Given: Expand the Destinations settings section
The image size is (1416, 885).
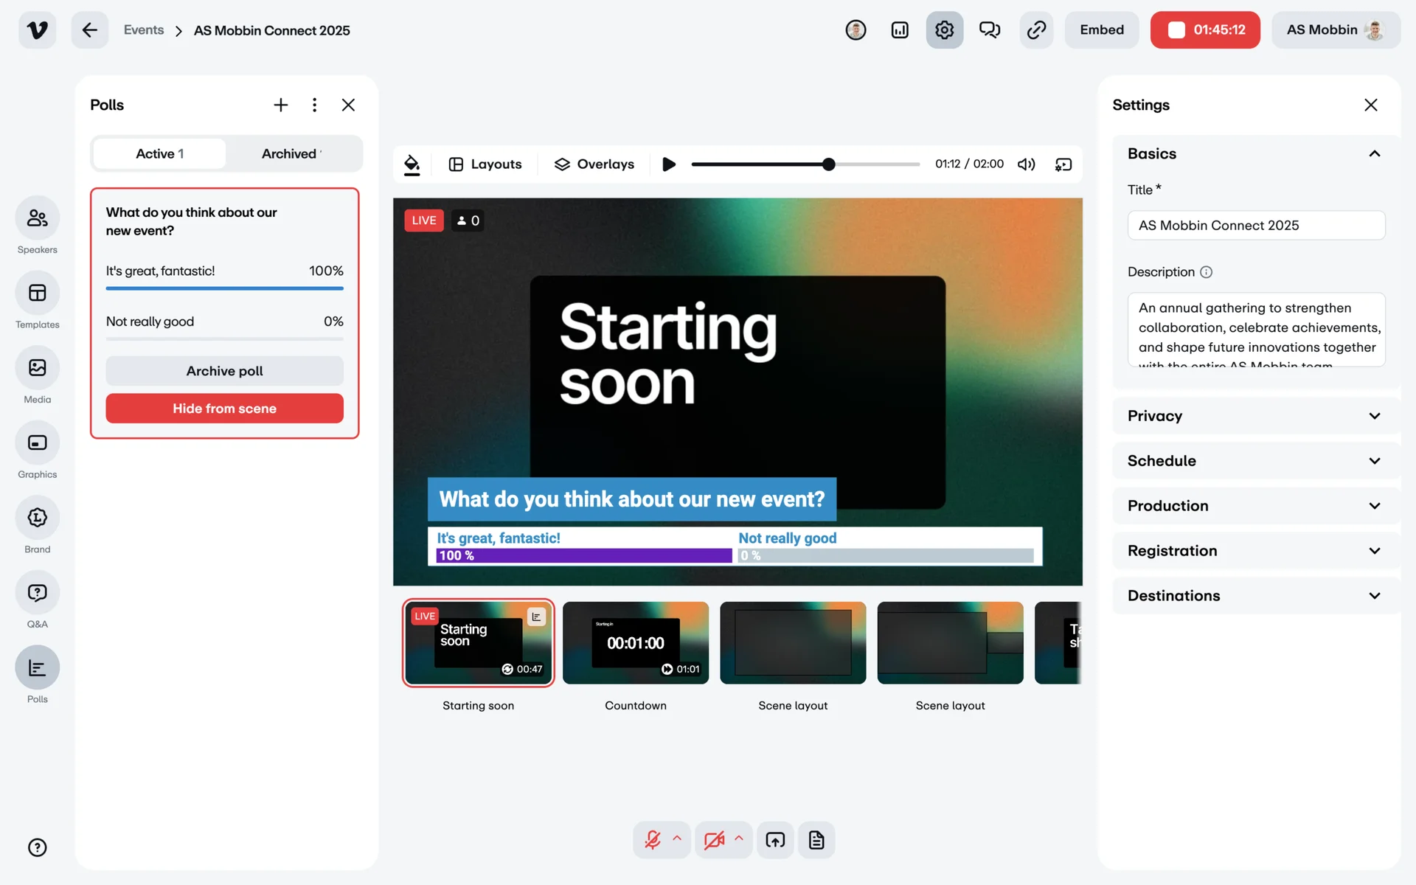Looking at the screenshot, I should pos(1255,596).
